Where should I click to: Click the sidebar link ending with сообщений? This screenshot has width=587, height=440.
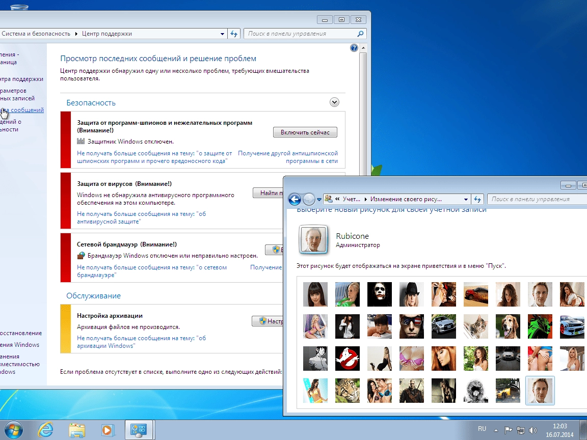click(22, 110)
